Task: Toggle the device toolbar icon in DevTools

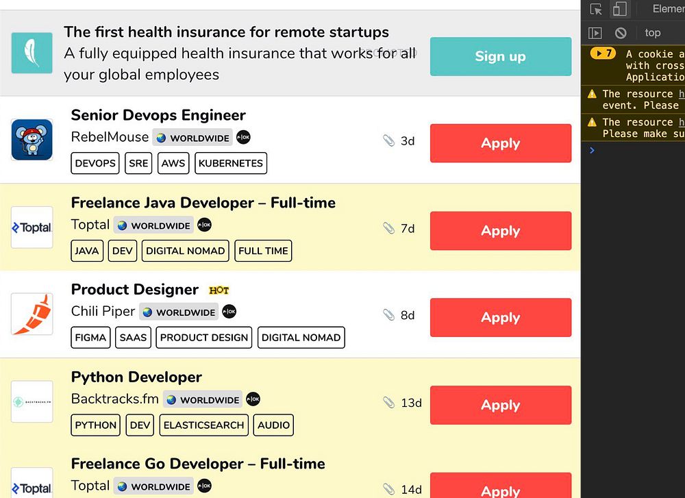Action: 619,9
